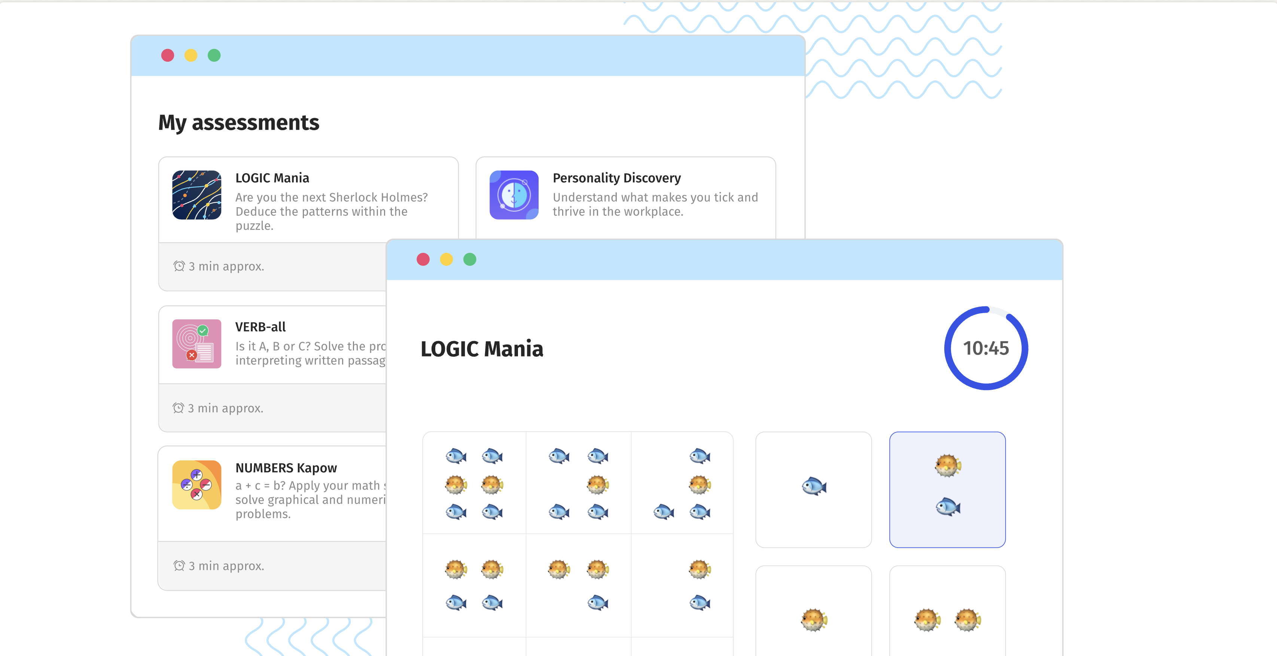Click the circular countdown timer display
This screenshot has height=656, width=1277.
tap(985, 348)
